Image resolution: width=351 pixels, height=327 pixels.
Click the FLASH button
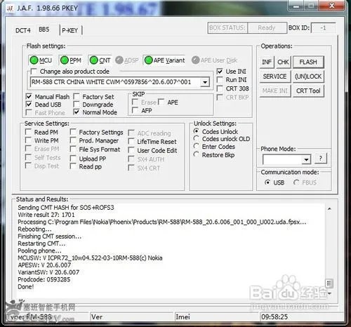(x=308, y=62)
